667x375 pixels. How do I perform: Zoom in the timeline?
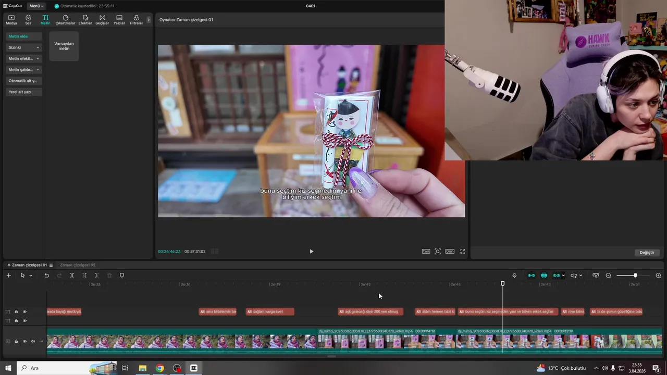(x=658, y=276)
